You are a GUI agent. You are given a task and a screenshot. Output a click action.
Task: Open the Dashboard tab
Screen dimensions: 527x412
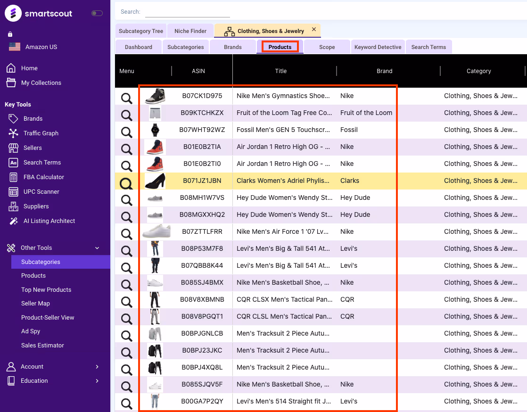139,47
